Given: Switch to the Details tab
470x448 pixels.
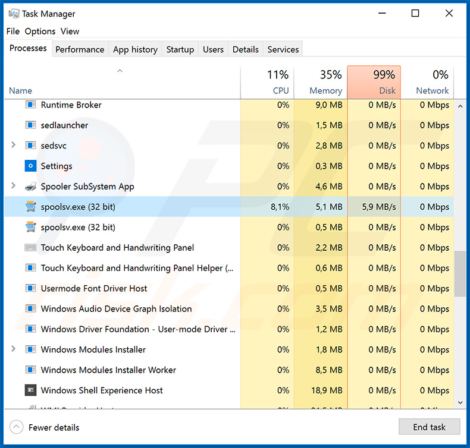Looking at the screenshot, I should point(246,49).
